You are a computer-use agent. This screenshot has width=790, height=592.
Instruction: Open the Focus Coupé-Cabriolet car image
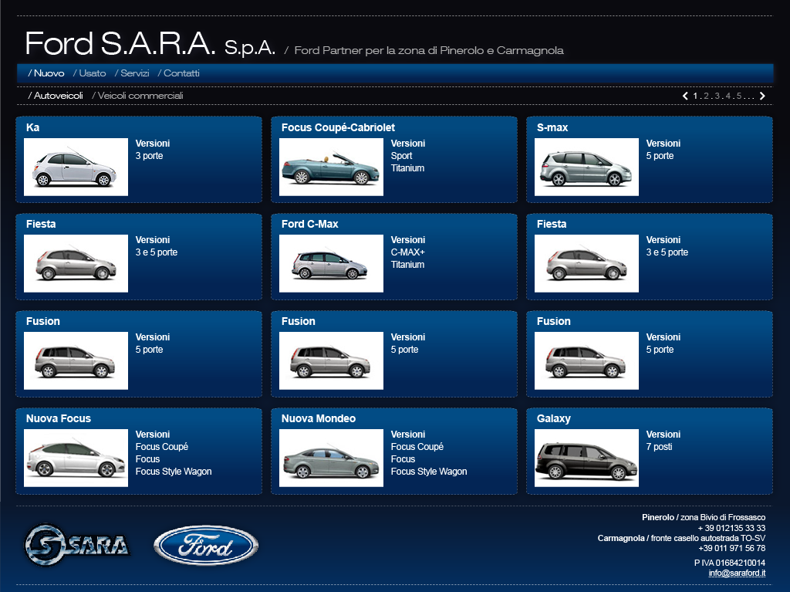[331, 167]
